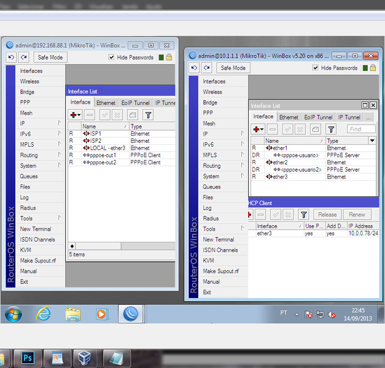Click remove (minus) icon in right Interface List
The height and width of the screenshot is (368, 385).
[273, 129]
